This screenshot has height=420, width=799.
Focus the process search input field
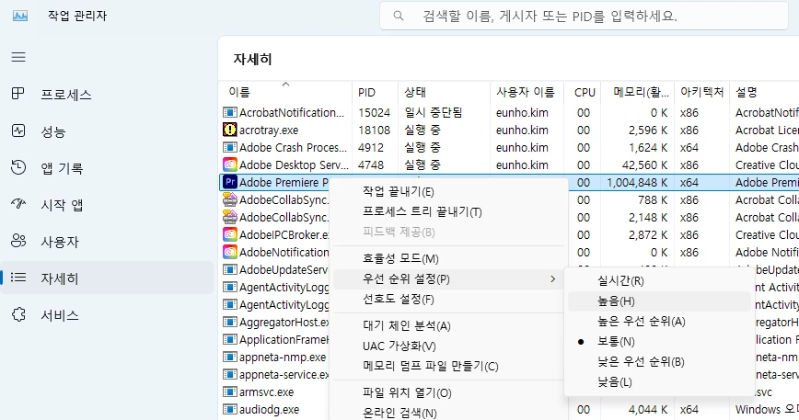coord(584,17)
